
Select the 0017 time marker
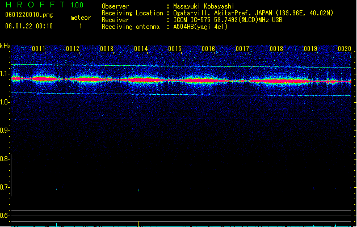[x=242, y=49]
